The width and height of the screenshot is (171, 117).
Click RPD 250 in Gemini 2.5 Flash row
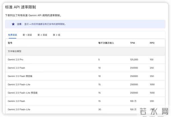(x=152, y=68)
